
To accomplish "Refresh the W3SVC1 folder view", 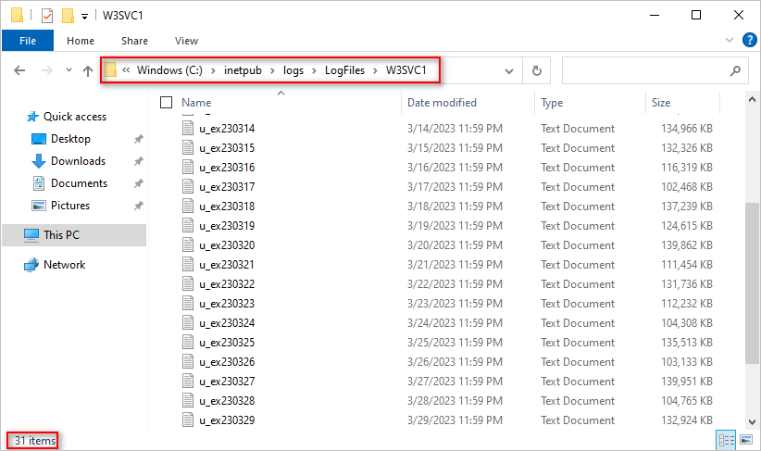I will 537,71.
